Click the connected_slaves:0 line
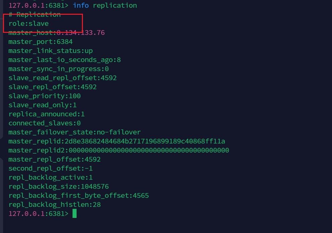The width and height of the screenshot is (332, 233). pyautogui.click(x=44, y=123)
